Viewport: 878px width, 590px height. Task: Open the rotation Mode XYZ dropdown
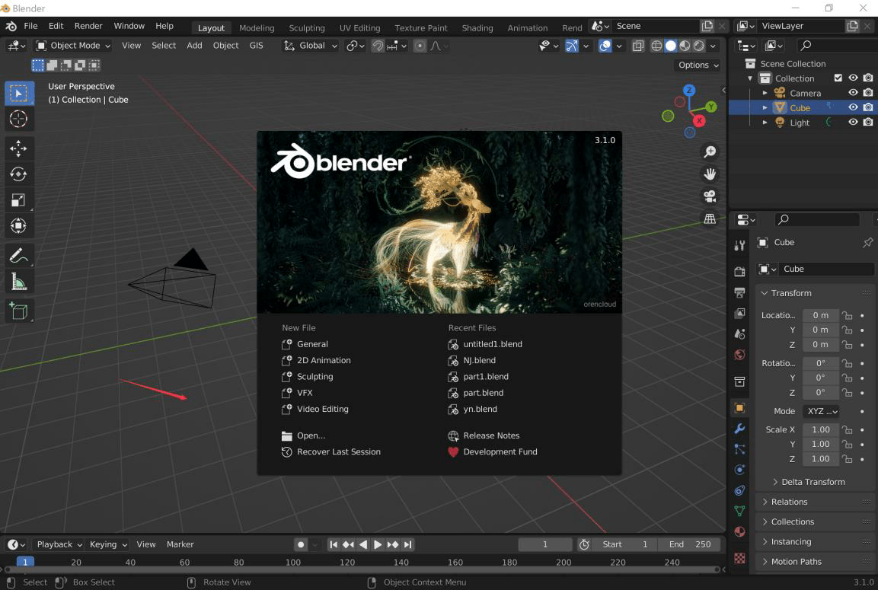pyautogui.click(x=821, y=411)
